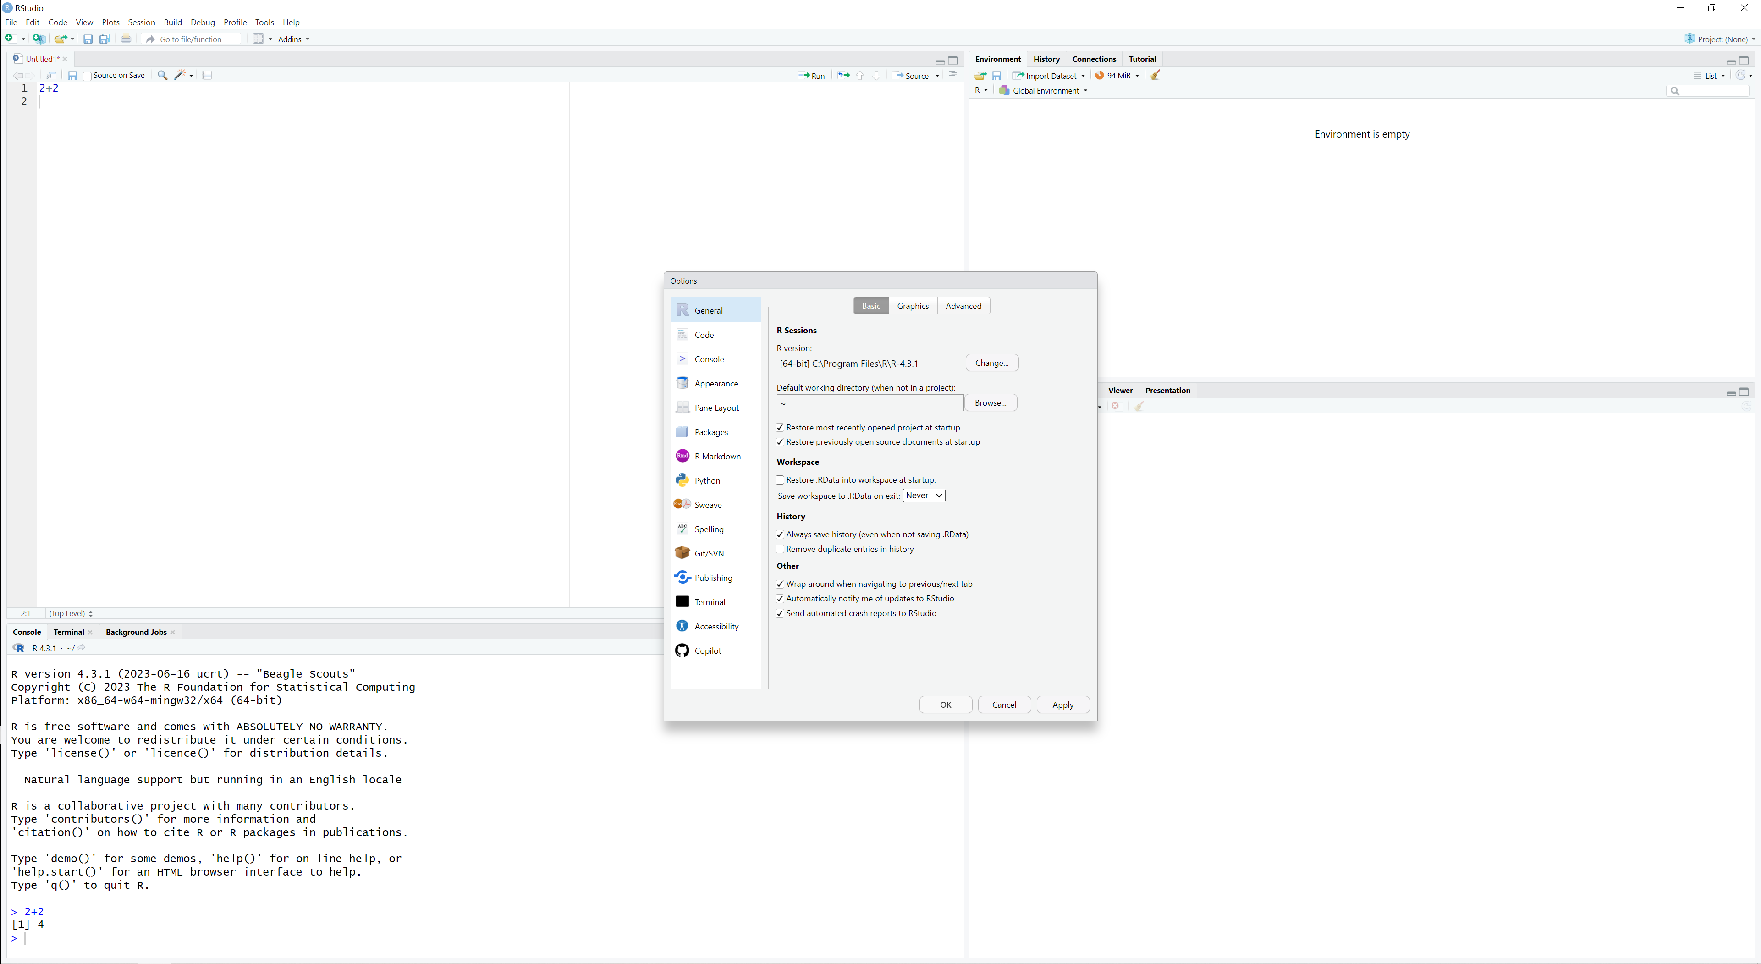Check Remove duplicate entries in history
This screenshot has width=1761, height=964.
[x=780, y=549]
